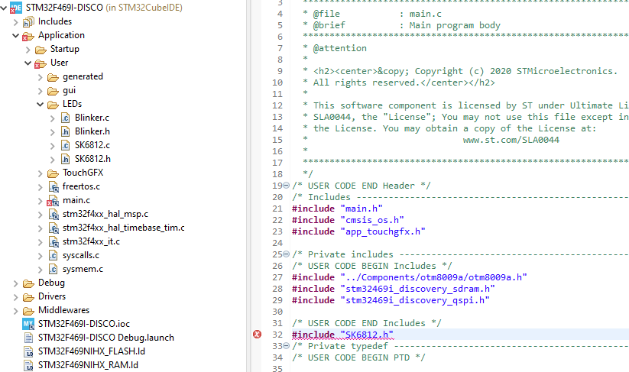Image resolution: width=629 pixels, height=372 pixels.
Task: Click the LEDs folder icon
Action: 53,105
